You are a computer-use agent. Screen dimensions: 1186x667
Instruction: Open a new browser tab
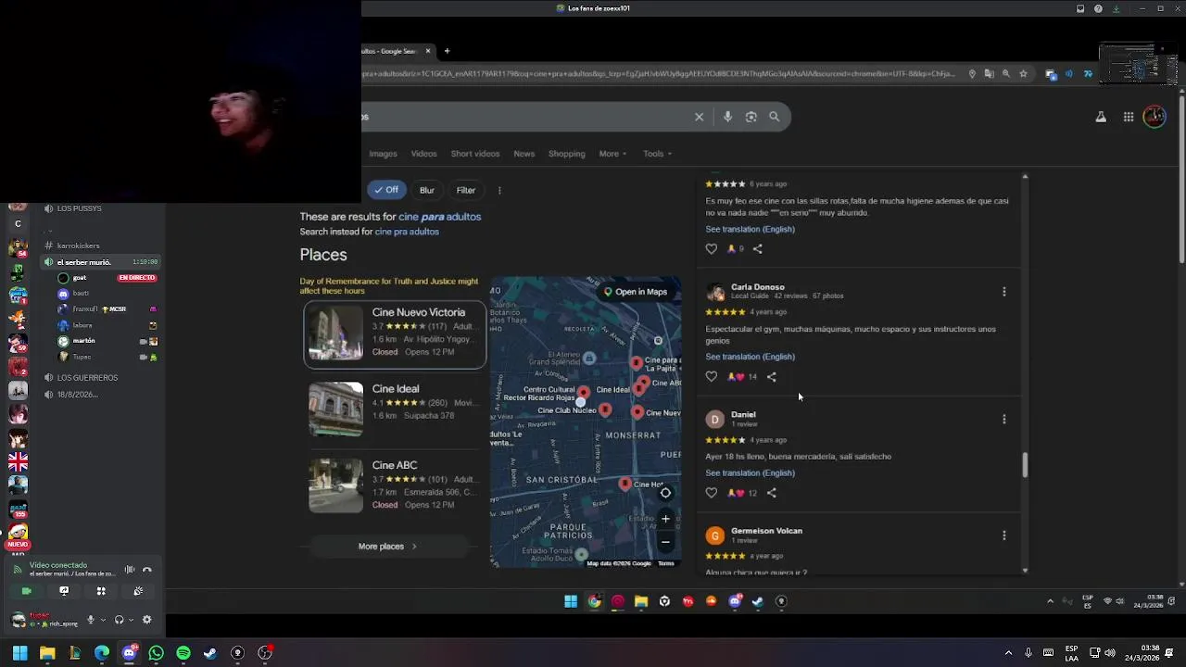point(447,51)
